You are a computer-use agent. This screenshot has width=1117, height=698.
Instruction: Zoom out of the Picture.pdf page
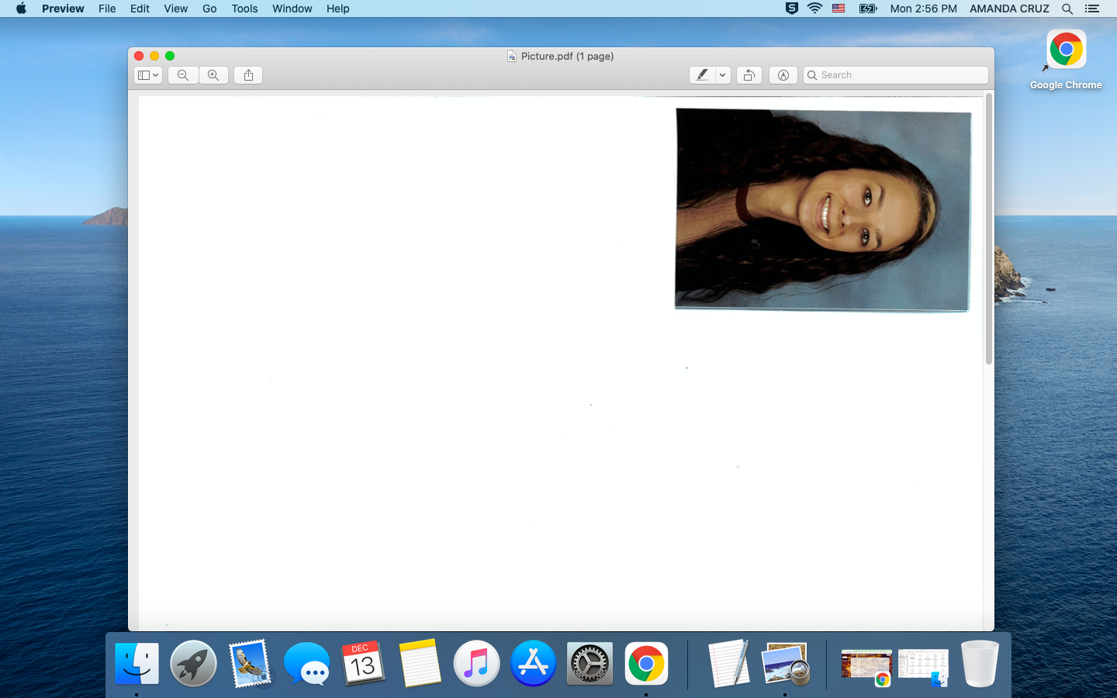click(x=183, y=75)
